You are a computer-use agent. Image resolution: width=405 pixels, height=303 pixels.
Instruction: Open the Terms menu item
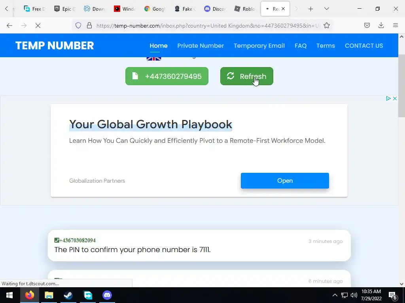pos(326,46)
